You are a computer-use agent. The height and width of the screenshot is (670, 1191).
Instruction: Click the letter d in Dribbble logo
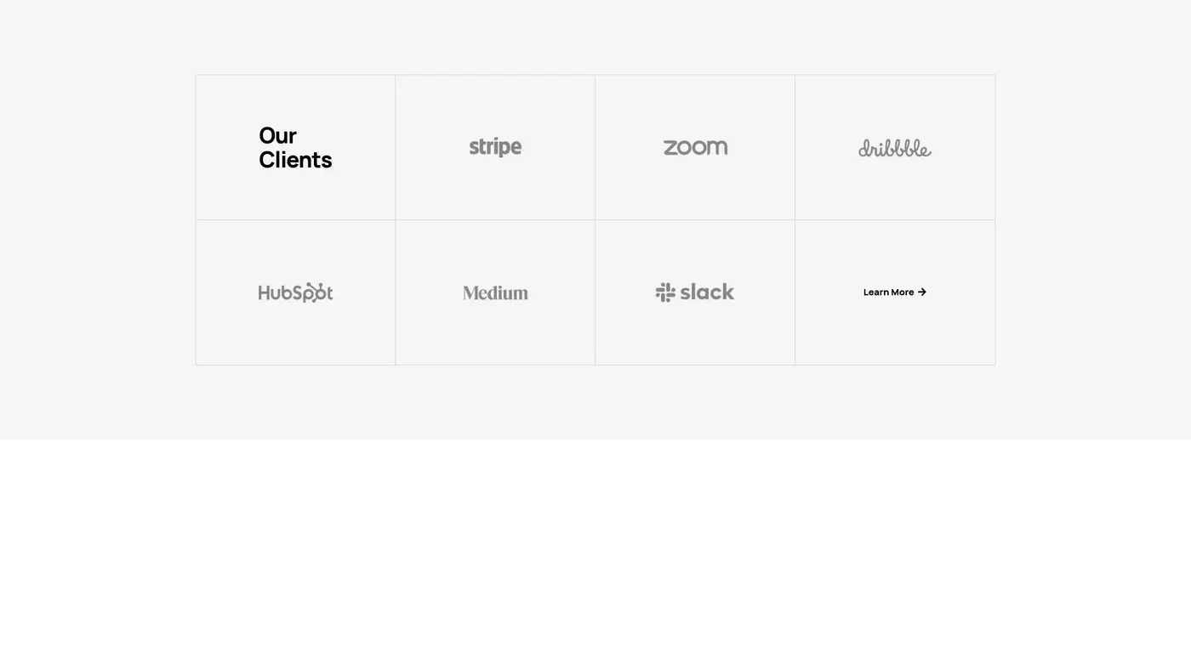point(865,149)
